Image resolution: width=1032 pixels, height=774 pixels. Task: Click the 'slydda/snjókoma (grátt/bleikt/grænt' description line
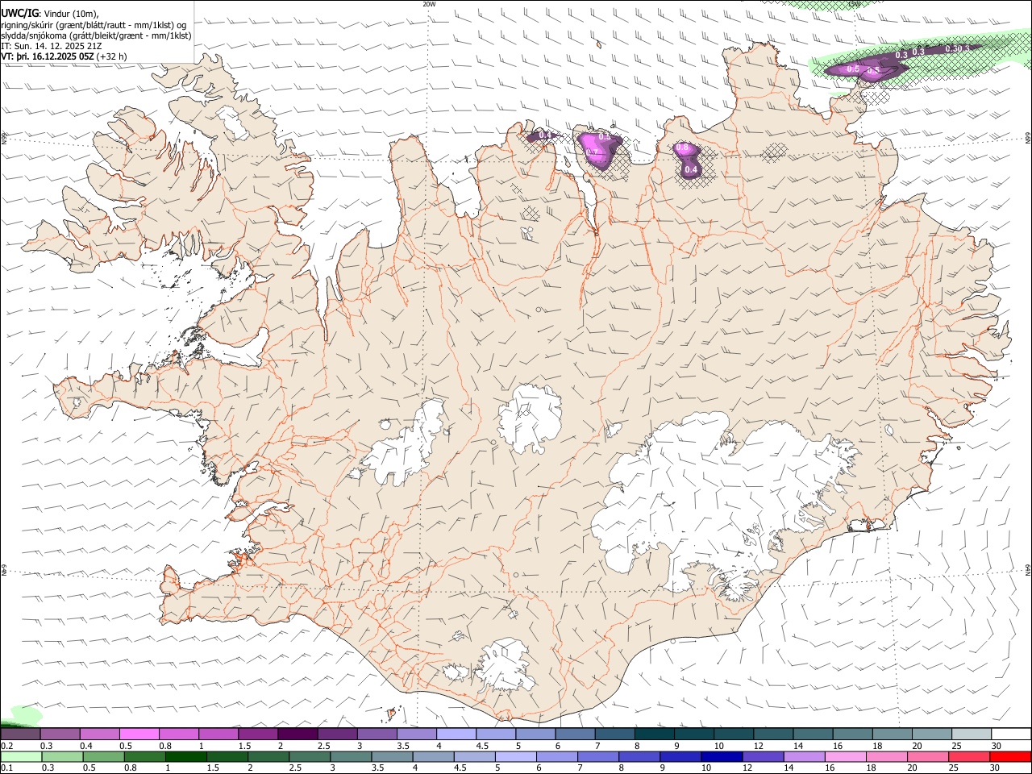click(x=96, y=35)
